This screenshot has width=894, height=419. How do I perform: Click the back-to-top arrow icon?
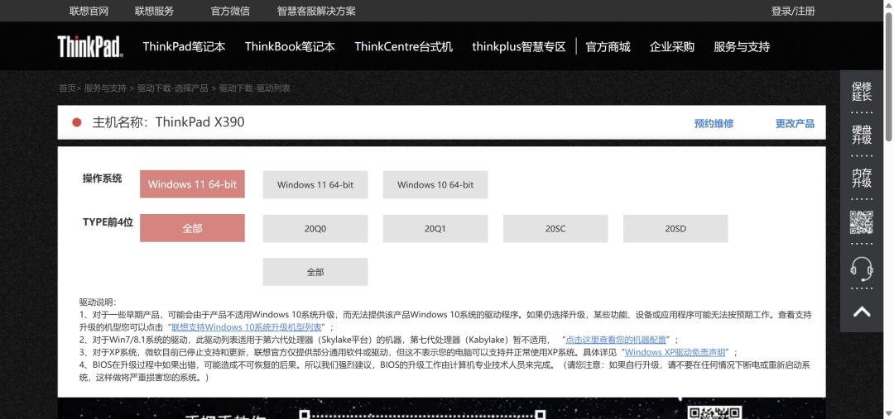[x=862, y=312]
